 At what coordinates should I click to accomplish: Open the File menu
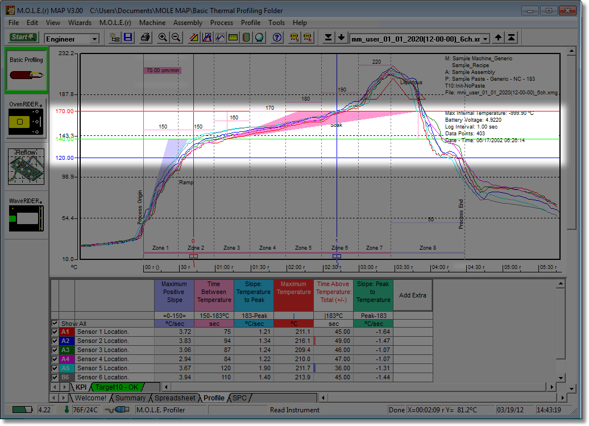pyautogui.click(x=14, y=23)
